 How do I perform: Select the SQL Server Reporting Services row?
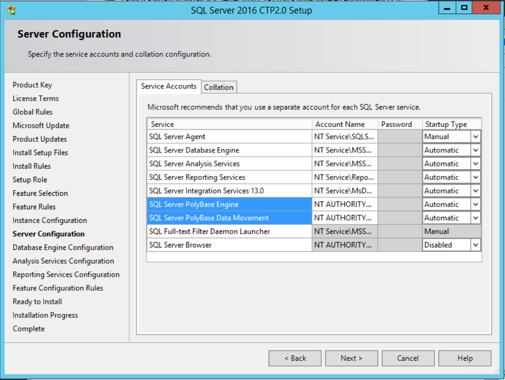pos(229,177)
